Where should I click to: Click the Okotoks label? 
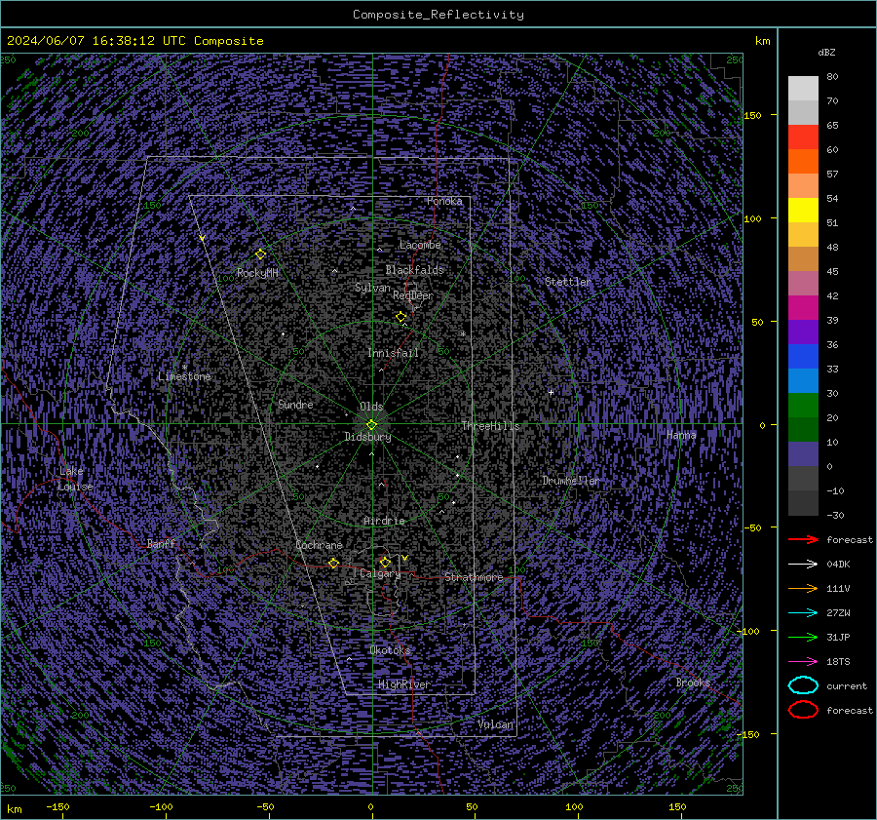(x=390, y=650)
